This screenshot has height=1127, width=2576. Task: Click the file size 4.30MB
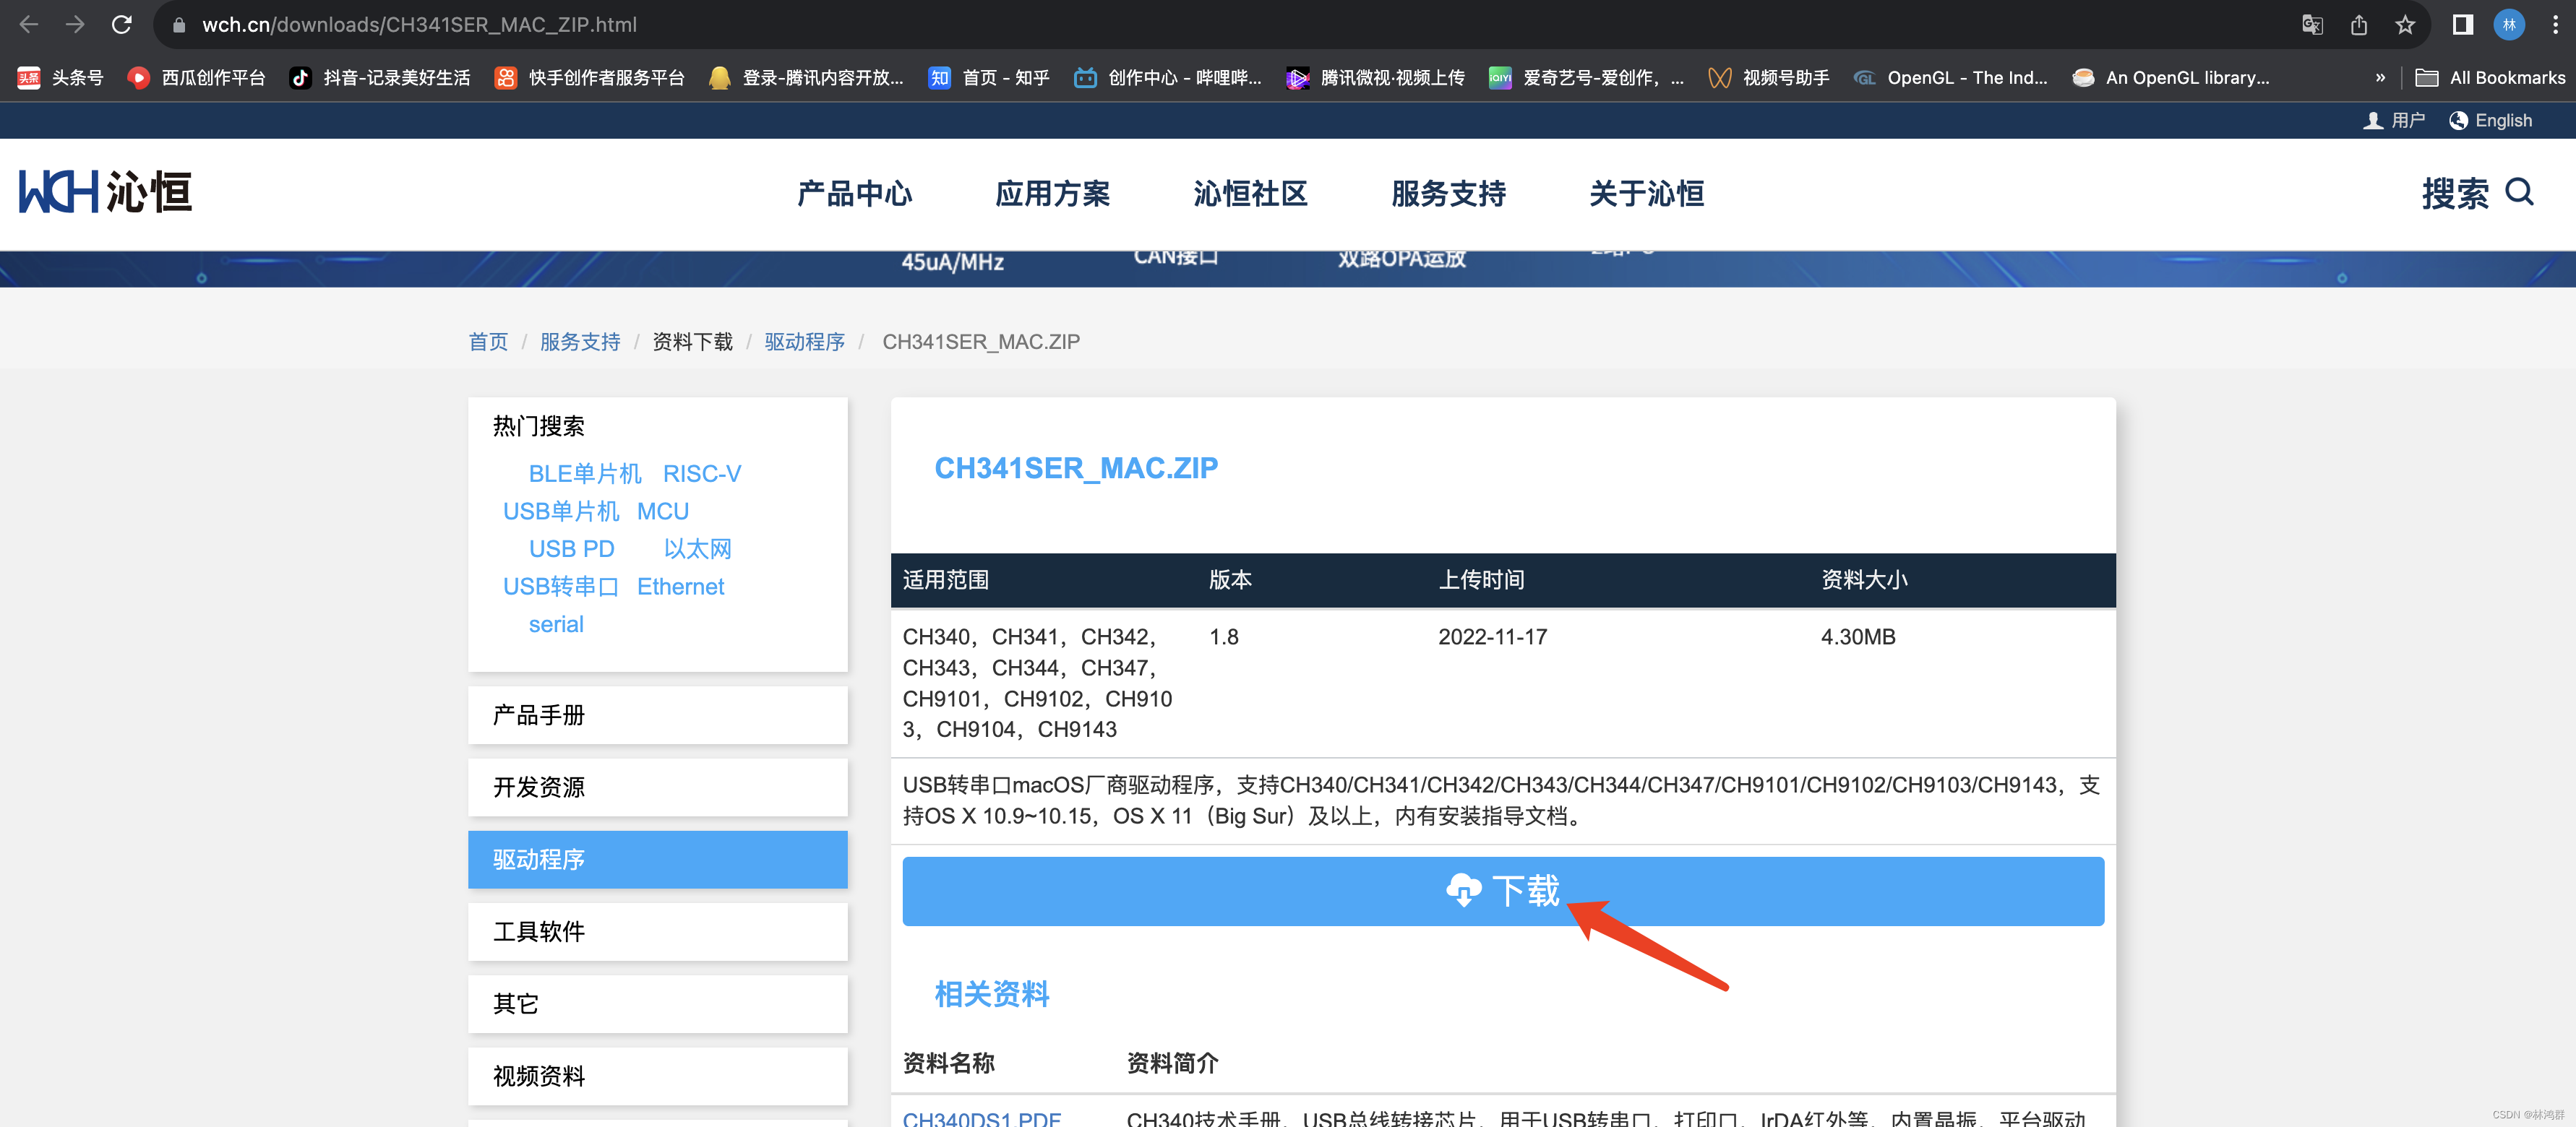click(1858, 637)
